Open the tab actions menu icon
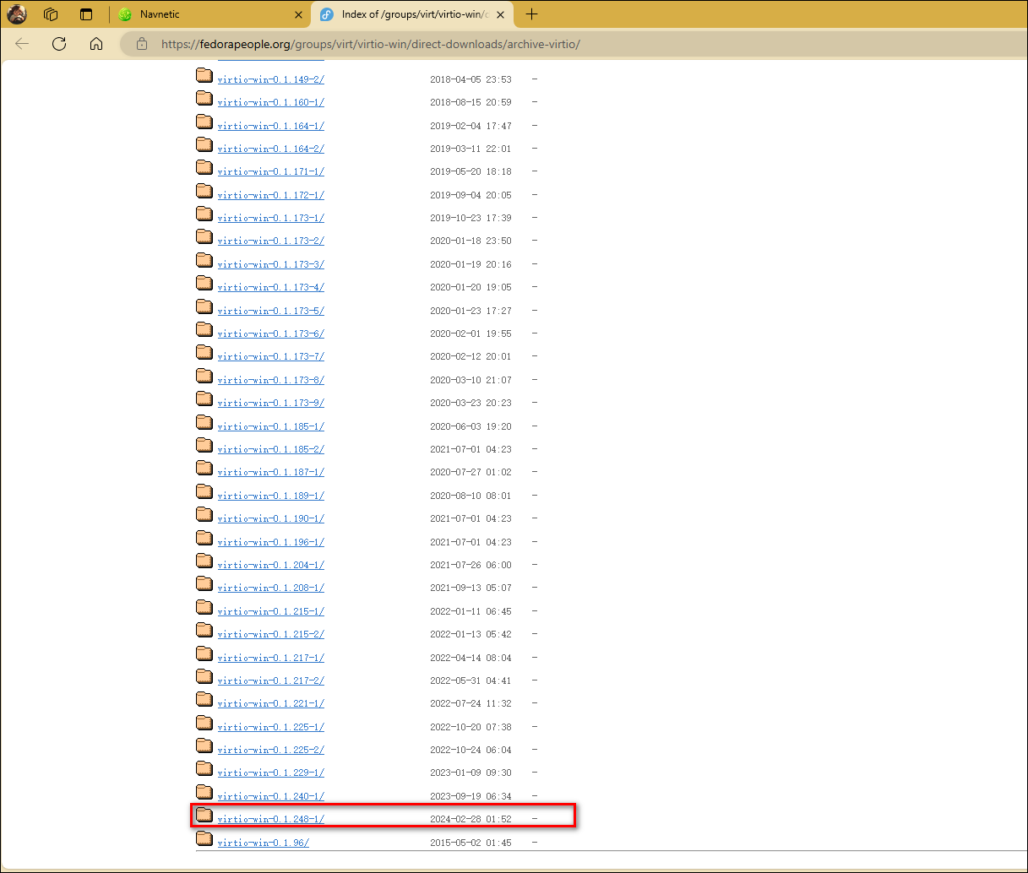This screenshot has height=873, width=1028. [86, 14]
